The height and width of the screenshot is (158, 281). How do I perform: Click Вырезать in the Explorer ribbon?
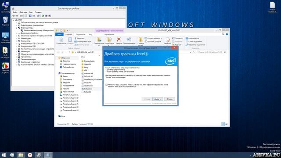(x=79, y=38)
